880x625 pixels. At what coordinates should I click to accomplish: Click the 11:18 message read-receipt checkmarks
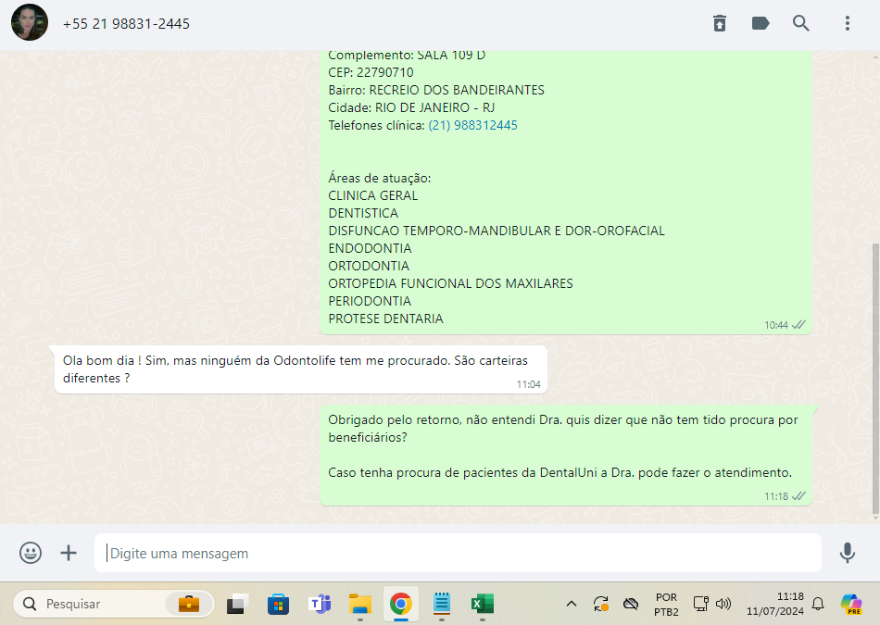tap(798, 496)
